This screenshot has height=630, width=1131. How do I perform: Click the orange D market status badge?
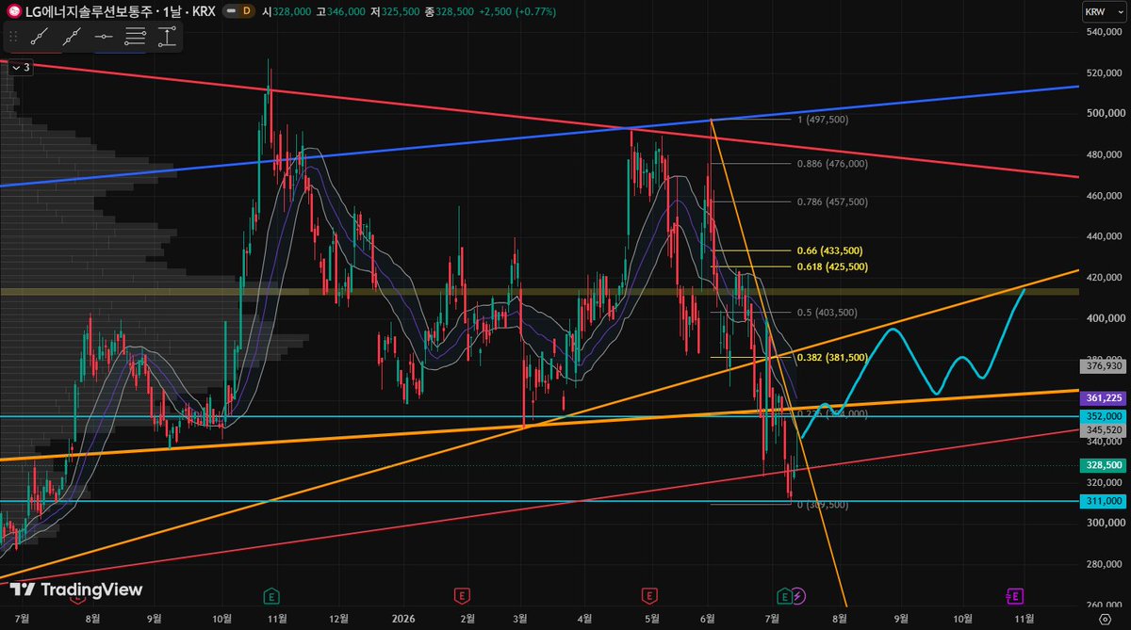[246, 11]
